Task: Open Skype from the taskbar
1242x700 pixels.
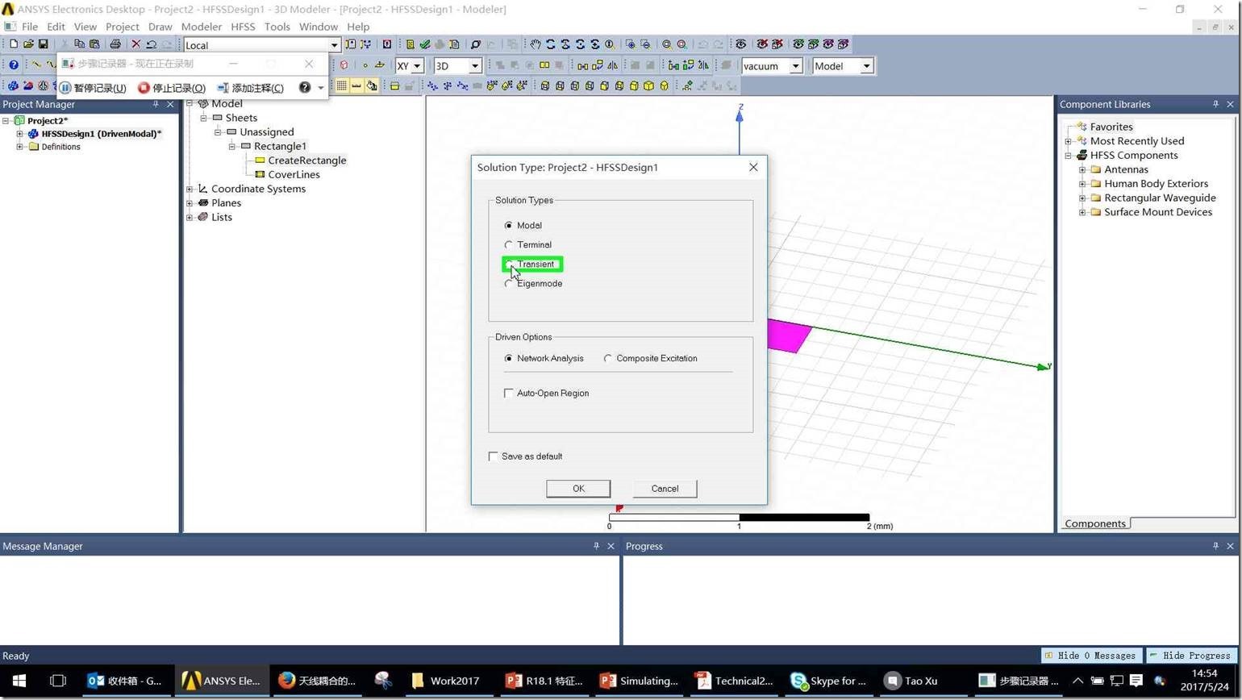Action: pyautogui.click(x=829, y=681)
